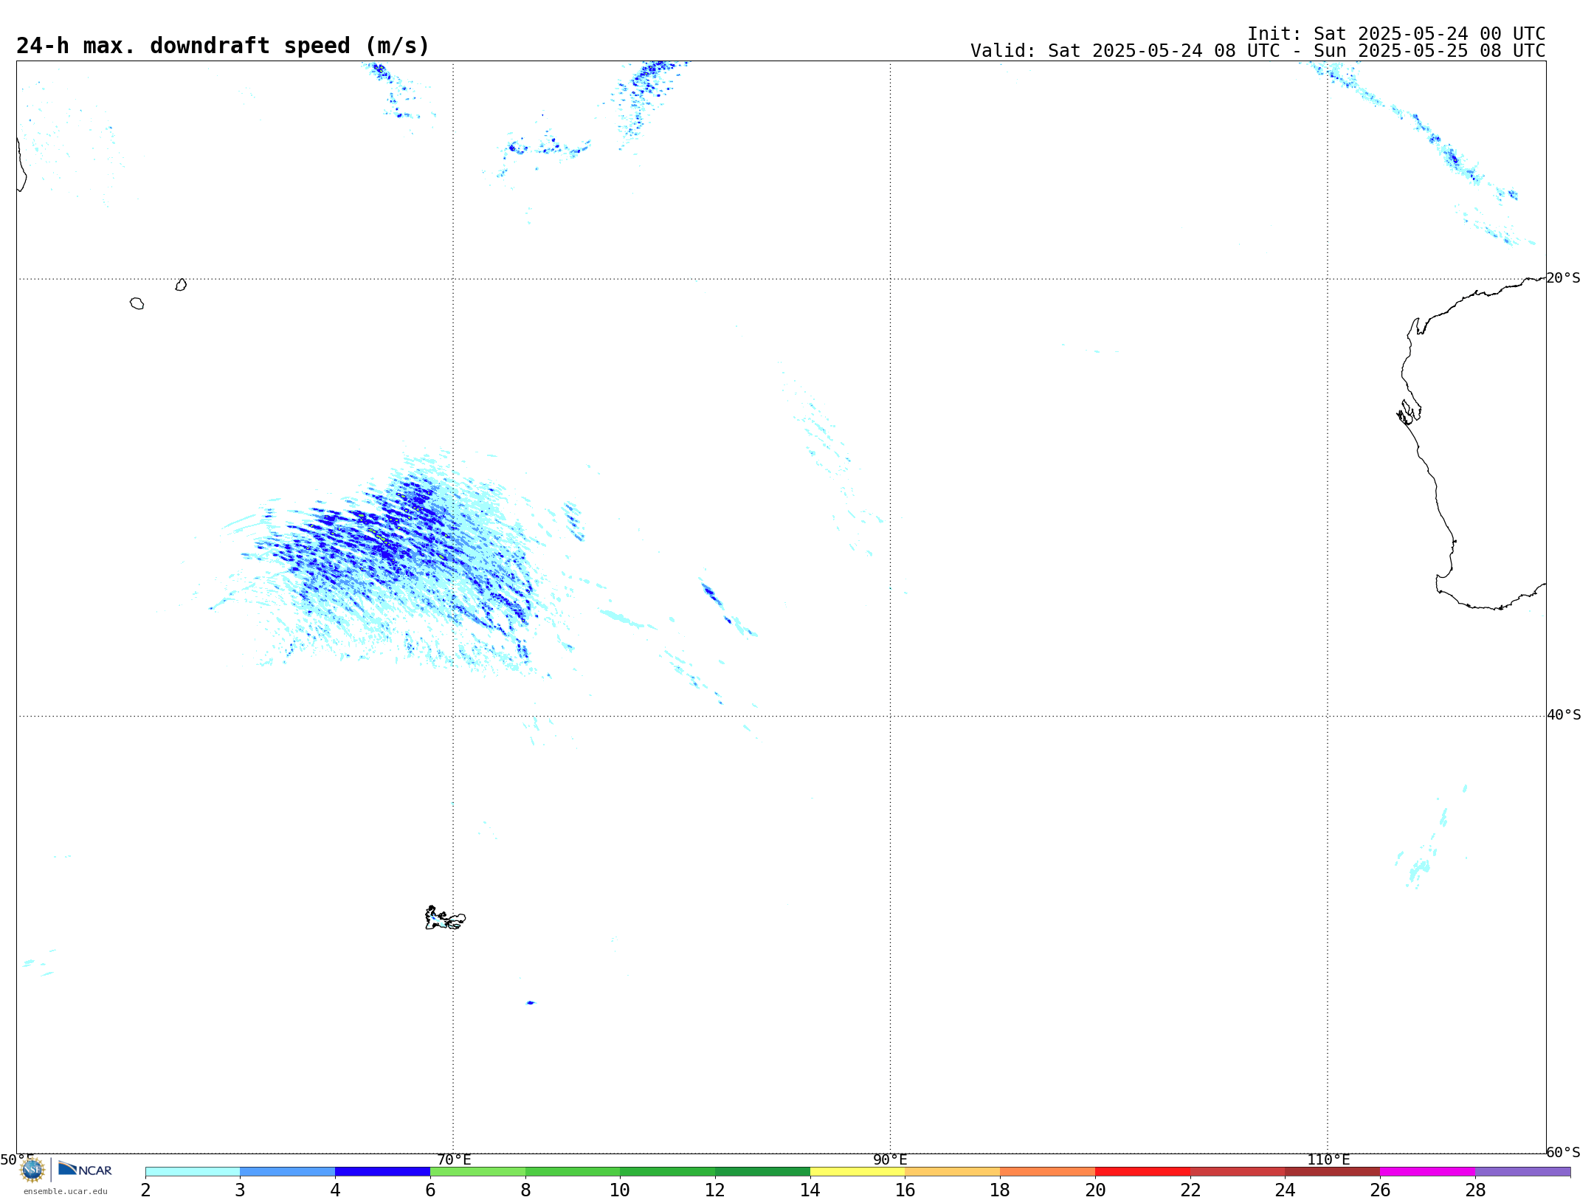
Task: Click colorbar tick label '18'
Action: tap(1000, 1190)
